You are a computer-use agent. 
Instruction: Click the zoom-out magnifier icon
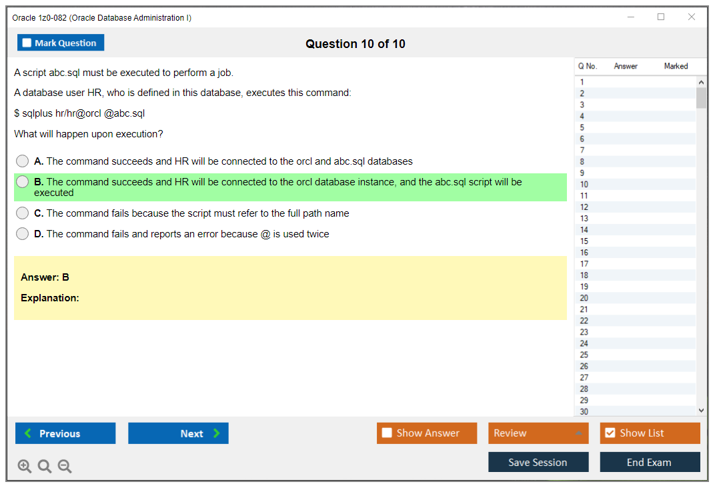pyautogui.click(x=64, y=466)
